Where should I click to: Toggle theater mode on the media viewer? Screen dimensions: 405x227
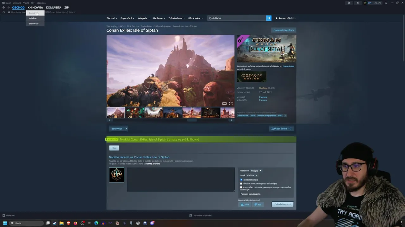coord(224,103)
